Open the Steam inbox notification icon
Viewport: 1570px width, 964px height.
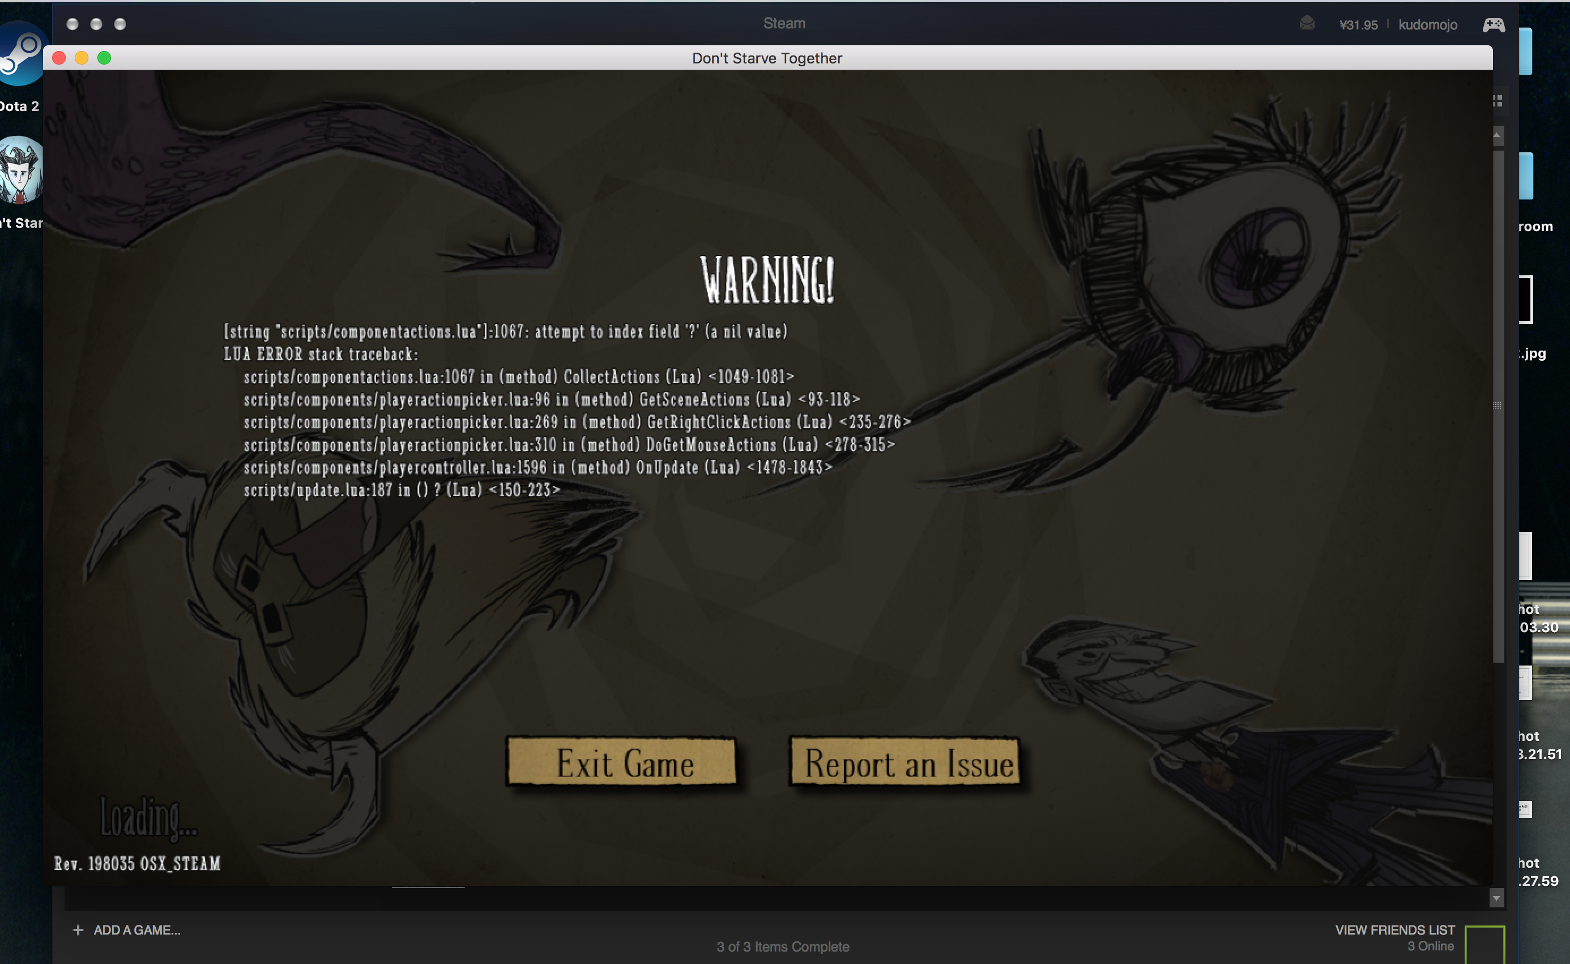(x=1307, y=24)
